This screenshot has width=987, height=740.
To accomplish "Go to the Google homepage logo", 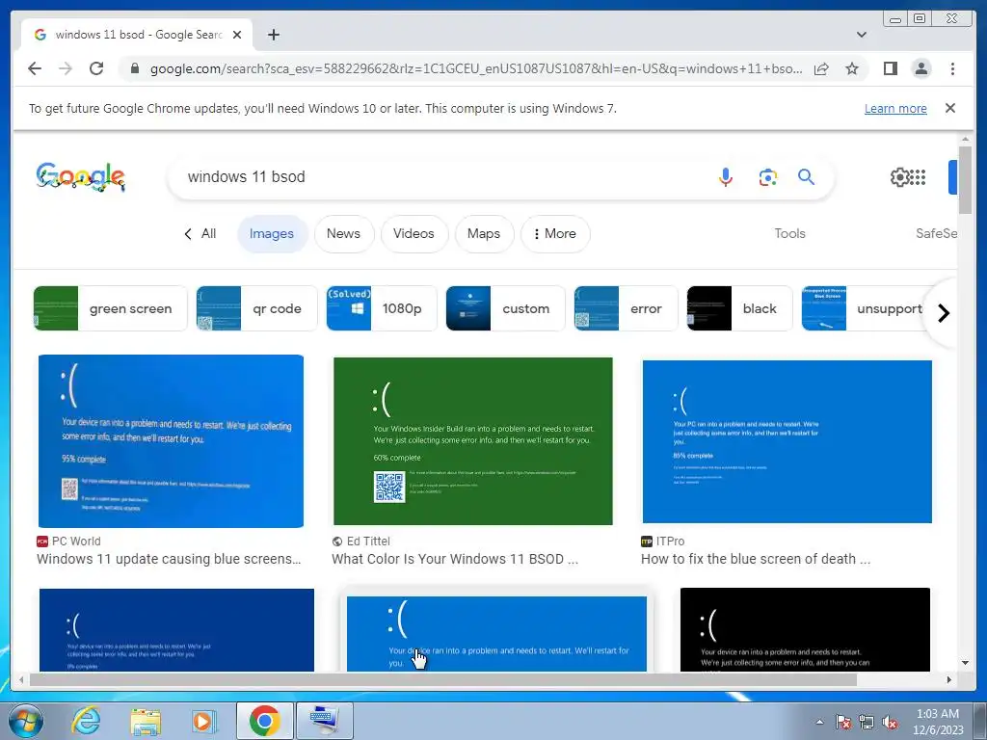I will pos(81,177).
